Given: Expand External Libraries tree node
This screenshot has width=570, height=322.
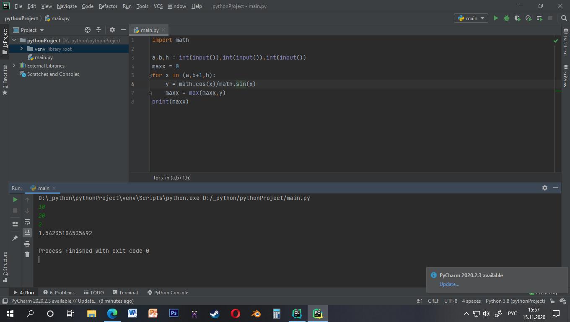Looking at the screenshot, I should click(14, 65).
